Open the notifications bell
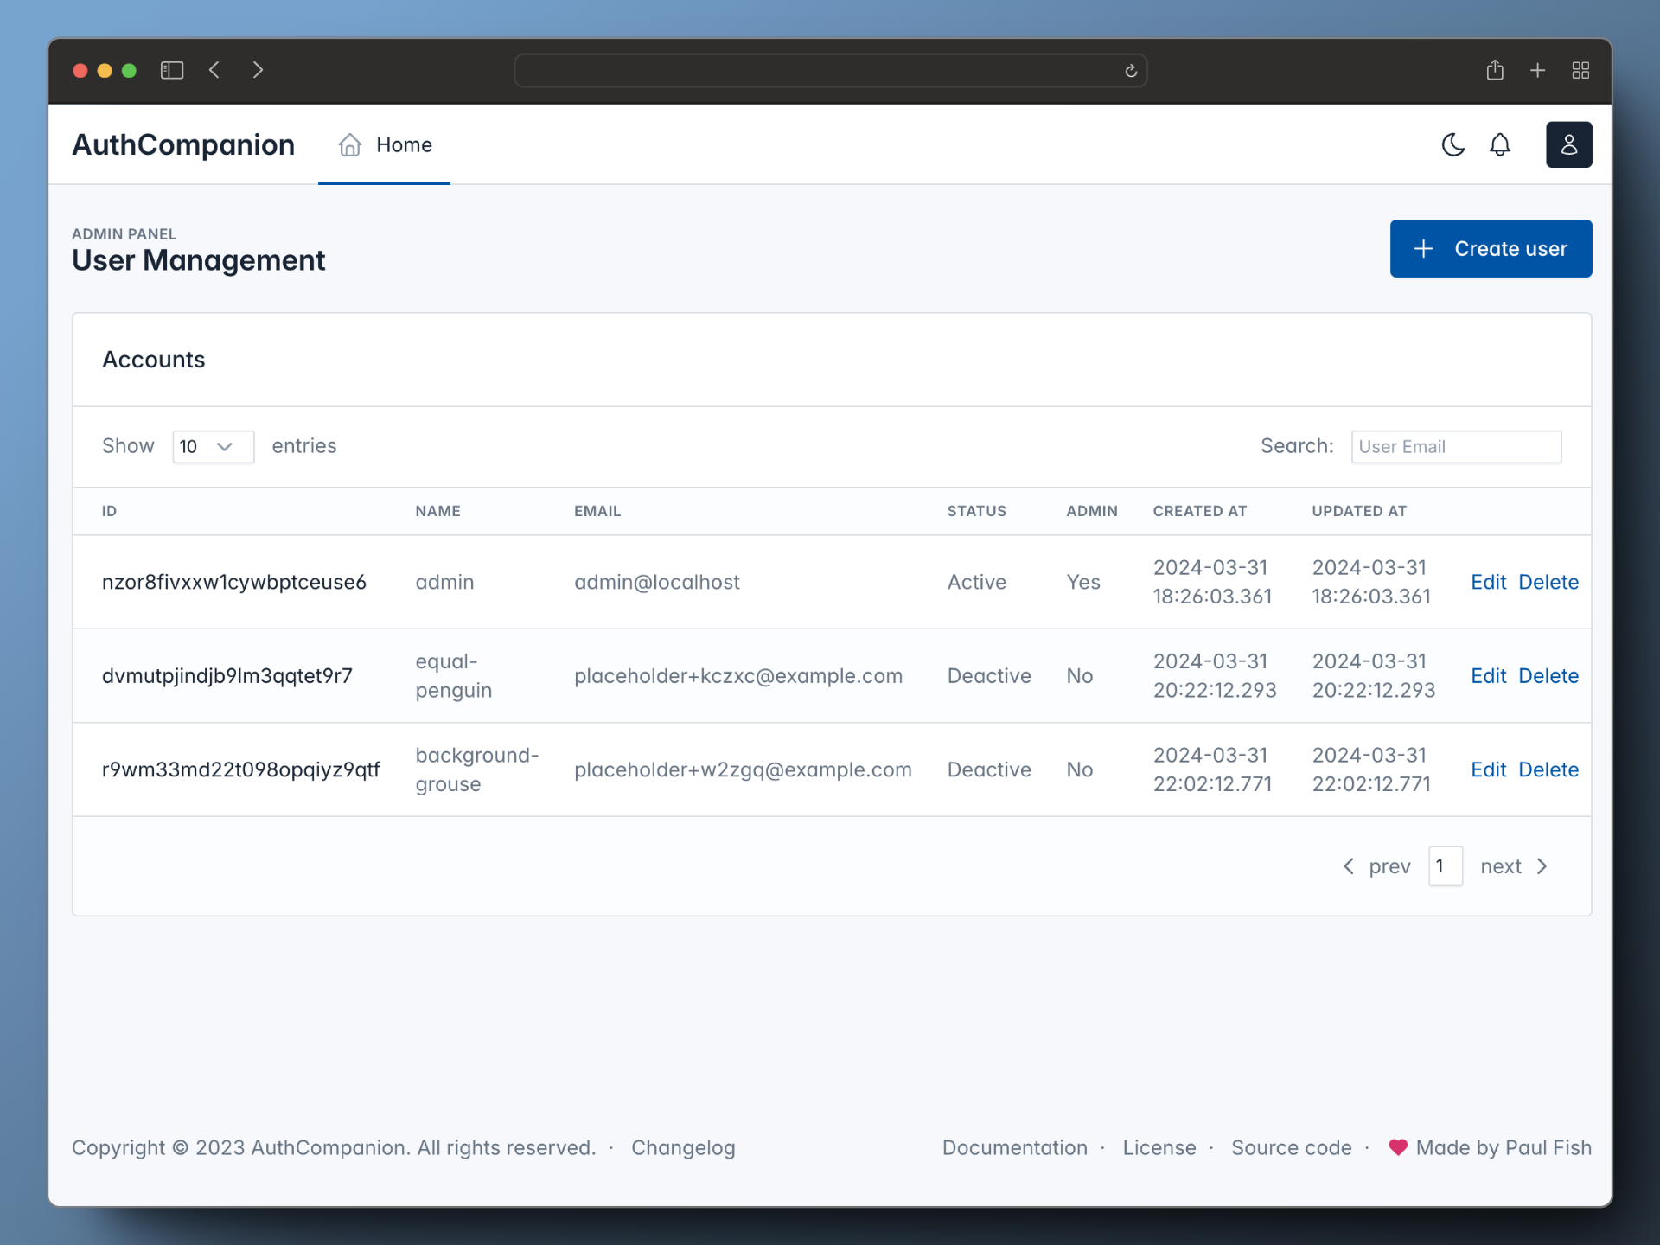Viewport: 1660px width, 1245px height. tap(1500, 144)
